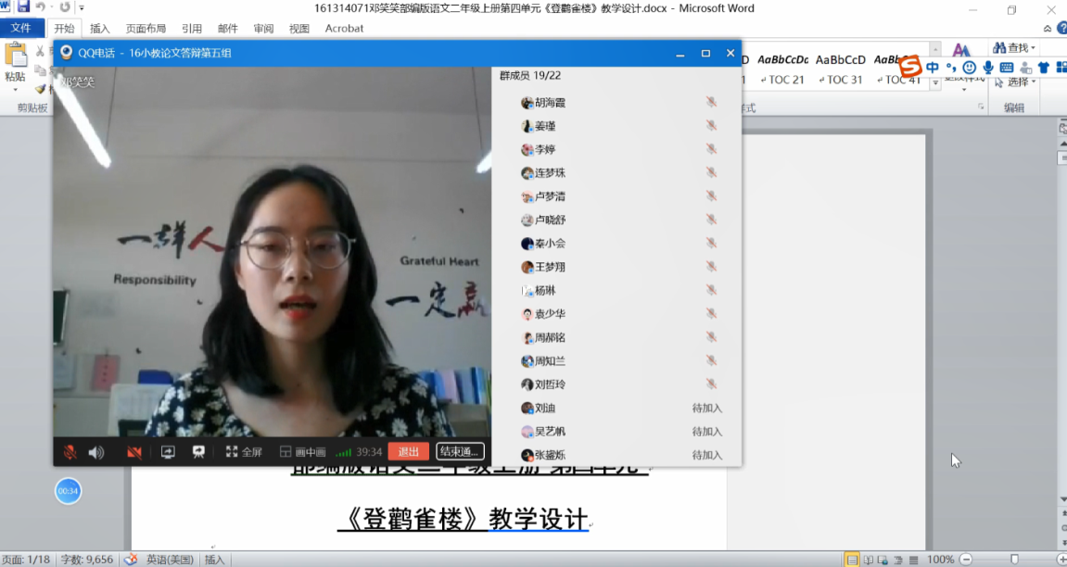
Task: Enable 画中画 picture-in-picture mode
Action: (303, 452)
